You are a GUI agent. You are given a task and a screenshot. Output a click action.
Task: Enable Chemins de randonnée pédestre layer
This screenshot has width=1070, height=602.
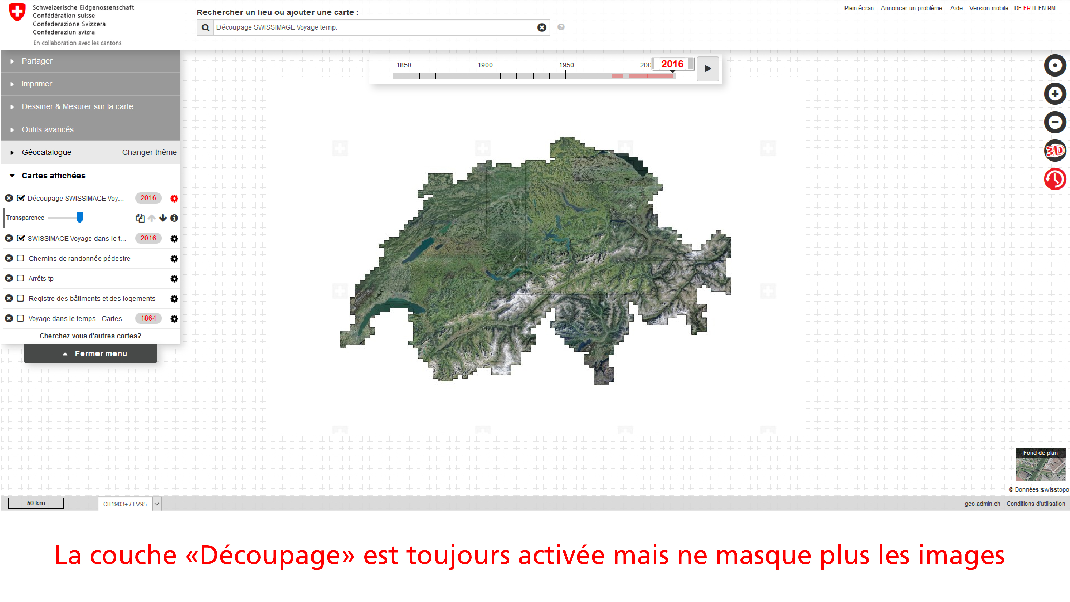pyautogui.click(x=20, y=258)
